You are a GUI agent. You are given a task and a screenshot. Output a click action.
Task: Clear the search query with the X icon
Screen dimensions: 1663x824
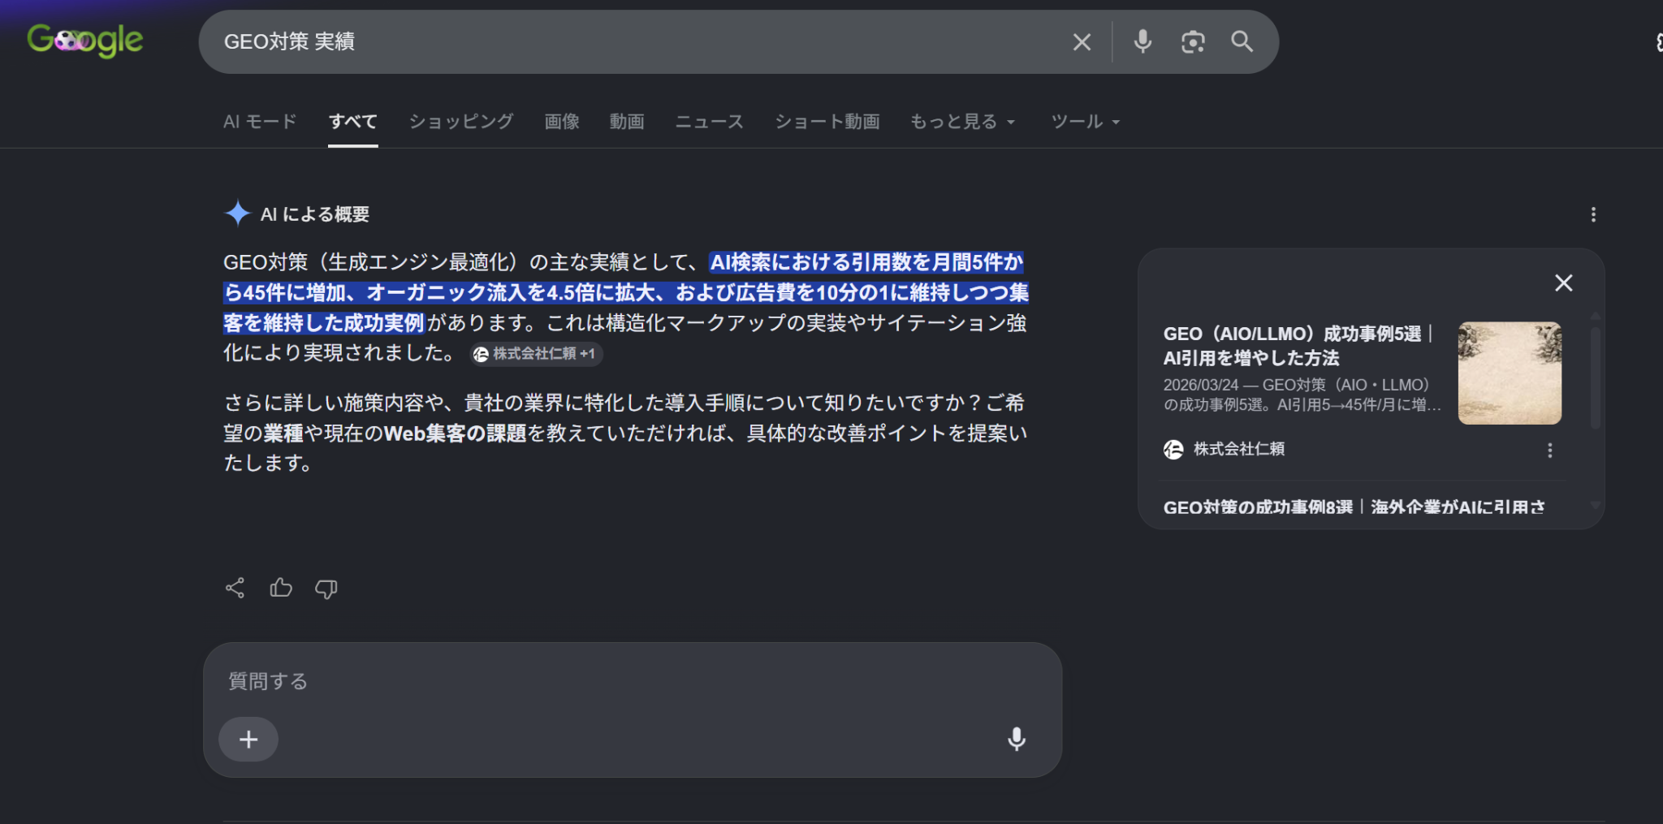[1082, 42]
